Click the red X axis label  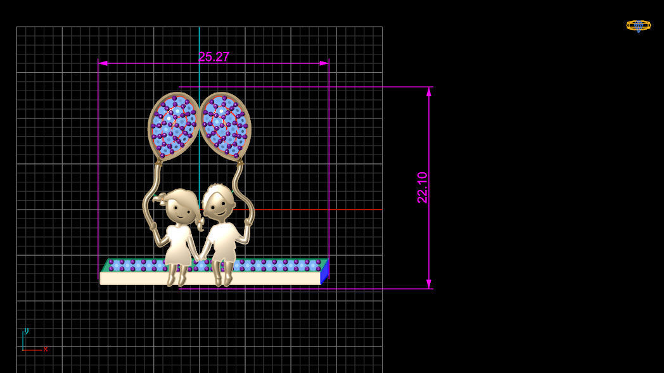tap(44, 349)
